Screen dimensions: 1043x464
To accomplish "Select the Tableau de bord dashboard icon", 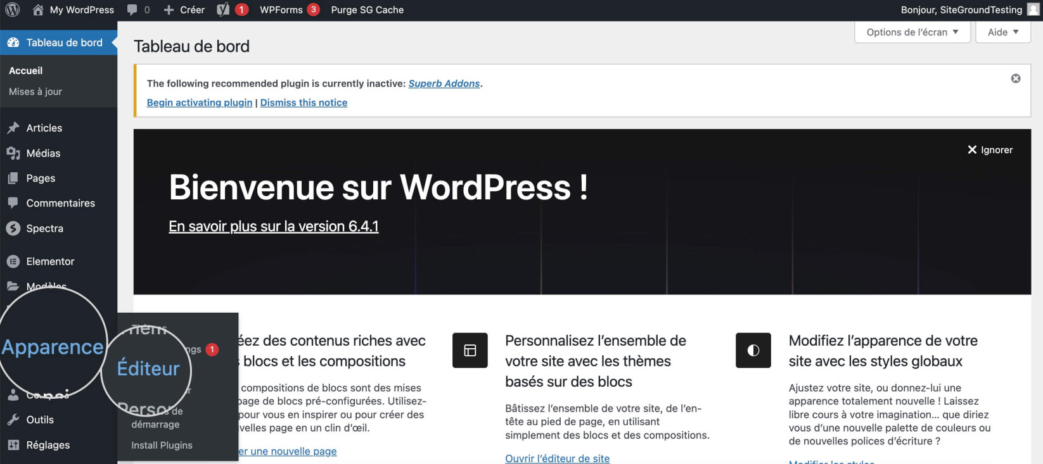I will [13, 42].
